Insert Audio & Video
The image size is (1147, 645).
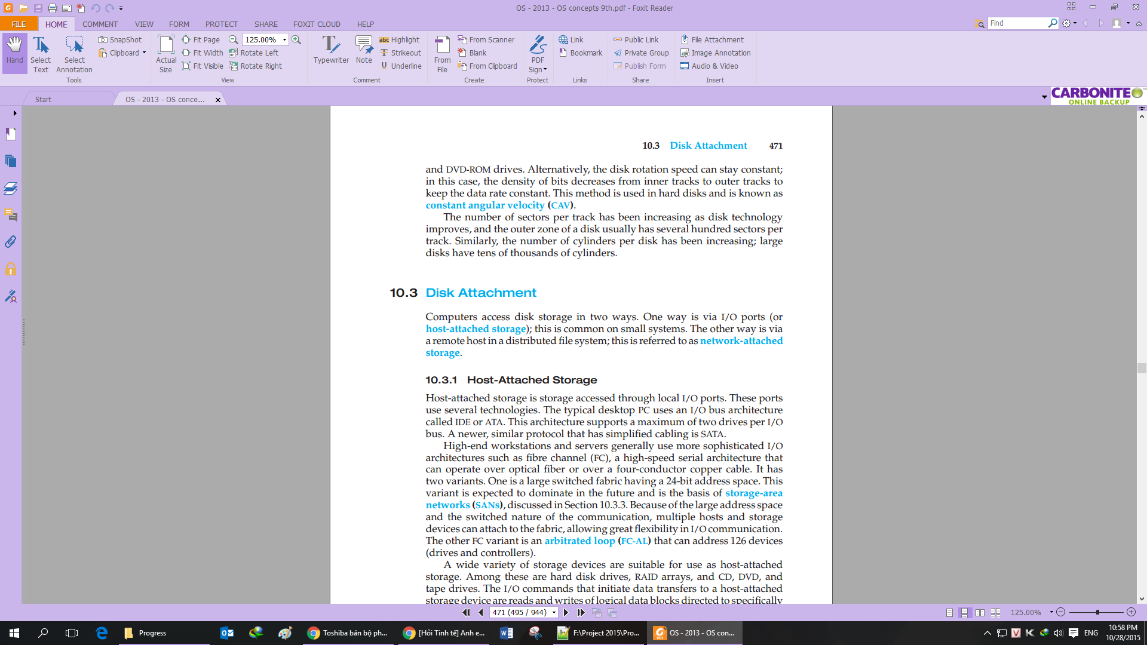click(709, 66)
